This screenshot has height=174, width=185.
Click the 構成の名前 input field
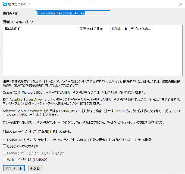click(73, 13)
